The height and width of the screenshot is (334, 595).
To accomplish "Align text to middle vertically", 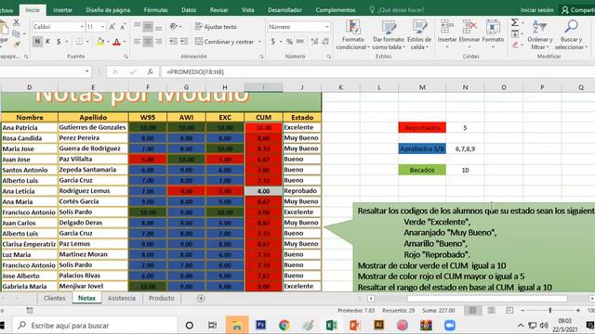I will click(x=148, y=27).
